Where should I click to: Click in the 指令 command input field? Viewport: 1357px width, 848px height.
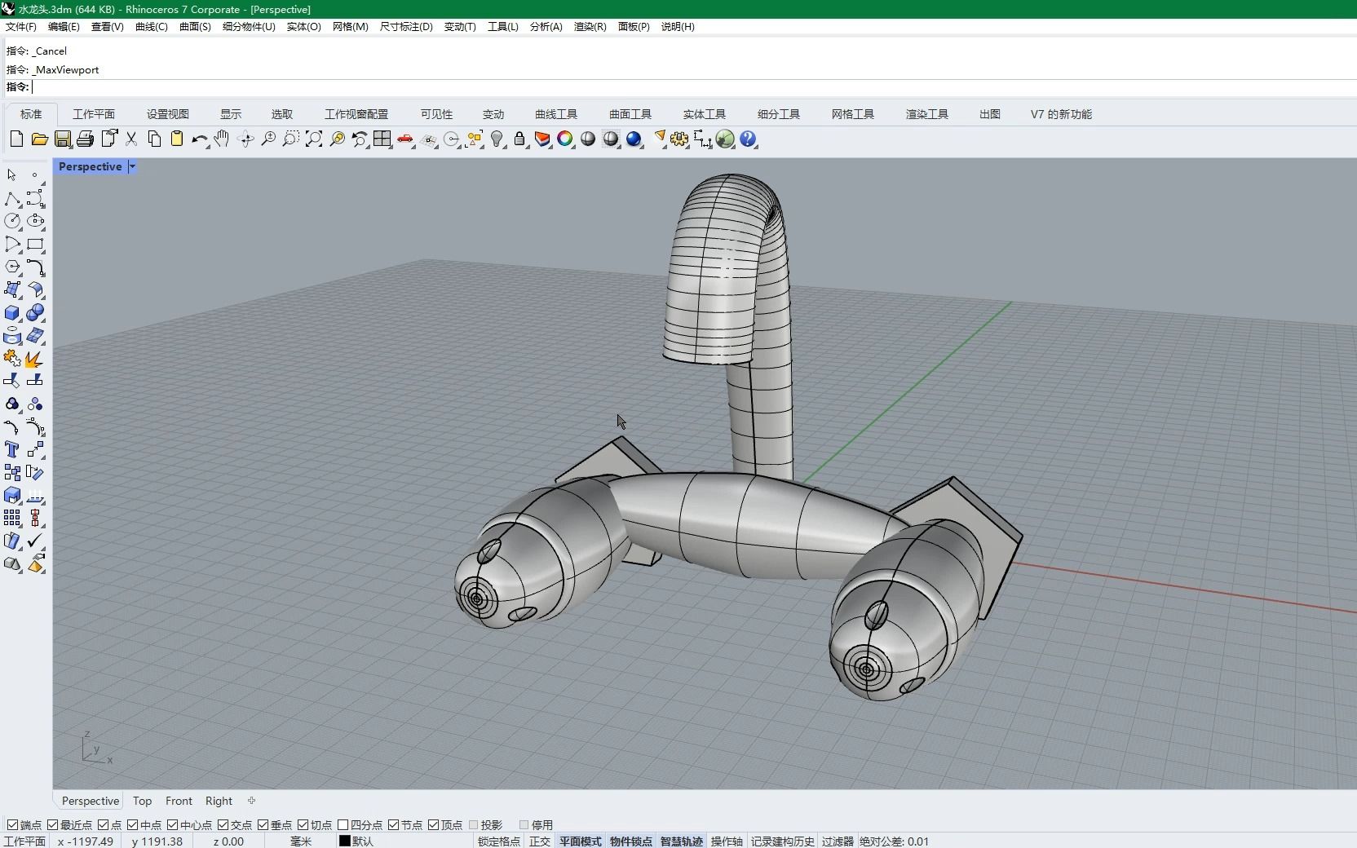click(693, 87)
